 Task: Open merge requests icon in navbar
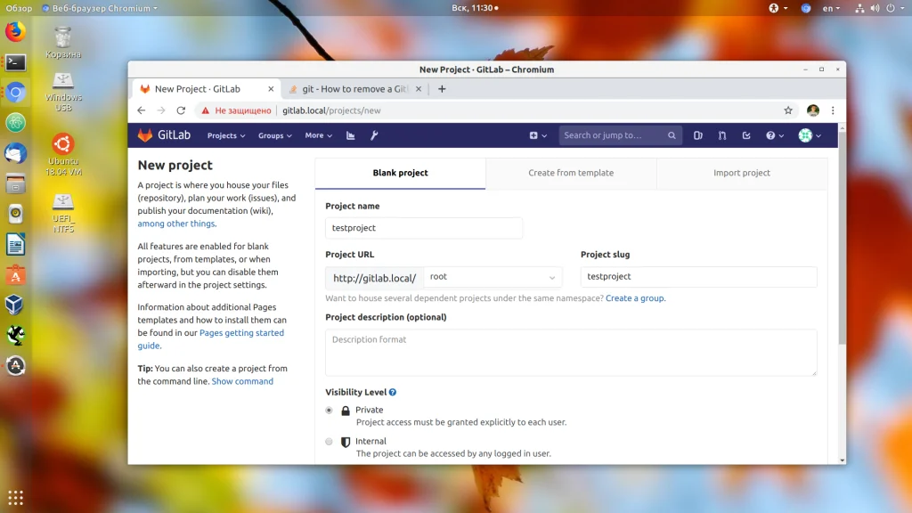[721, 135]
